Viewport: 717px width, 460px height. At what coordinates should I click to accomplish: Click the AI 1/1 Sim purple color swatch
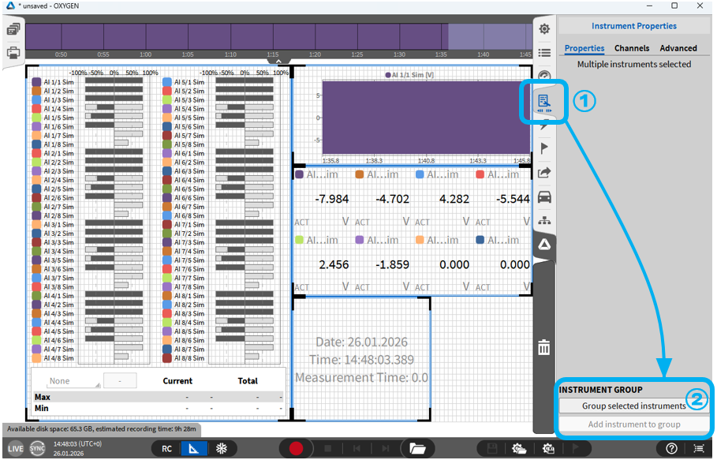[x=36, y=81]
